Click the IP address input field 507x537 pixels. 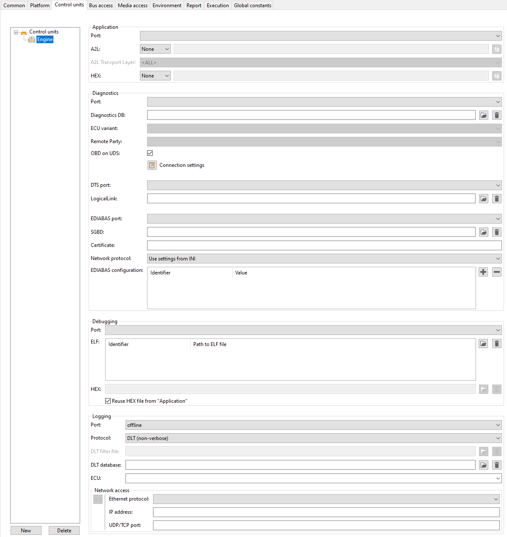click(x=326, y=512)
